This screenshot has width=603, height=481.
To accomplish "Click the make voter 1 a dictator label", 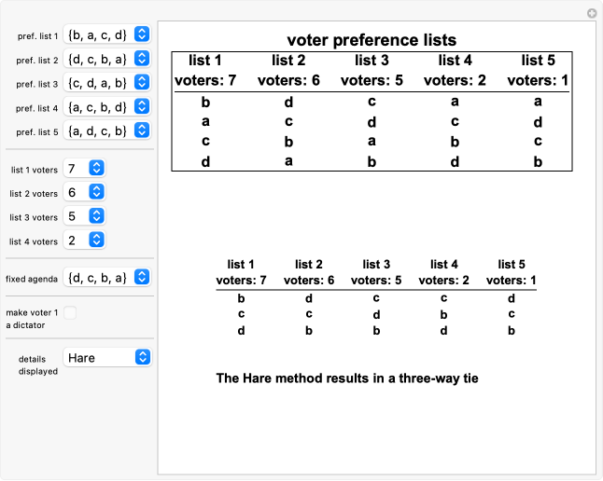I will pos(33,317).
